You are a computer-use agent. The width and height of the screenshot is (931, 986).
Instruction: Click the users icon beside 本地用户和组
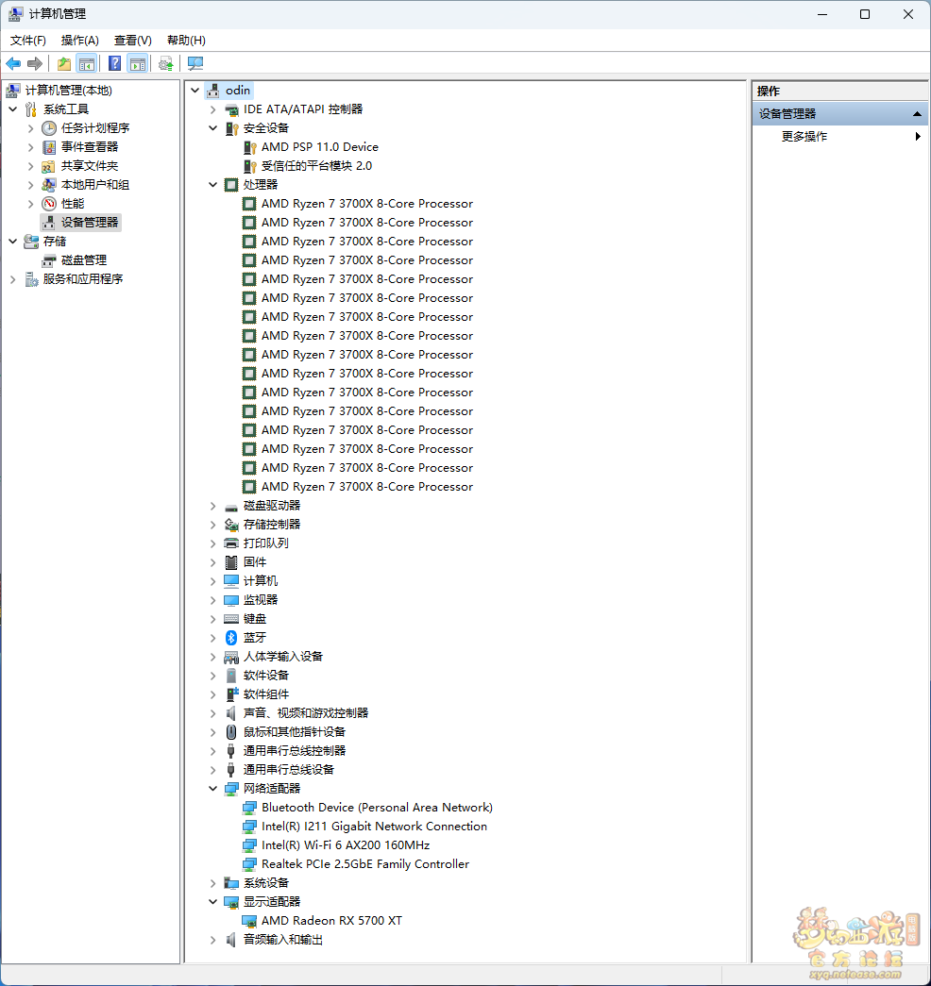(48, 185)
